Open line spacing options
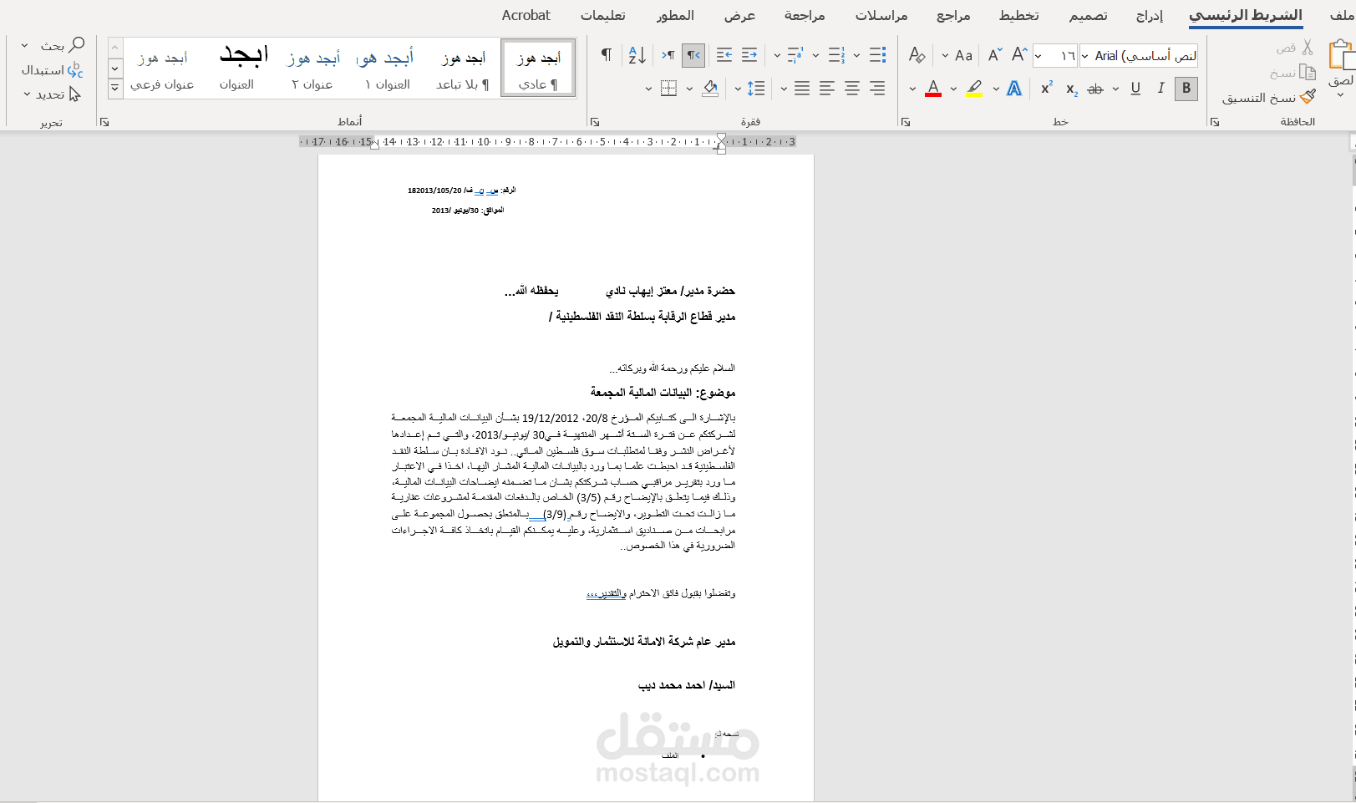Screen dimensions: 1356x803 756,89
